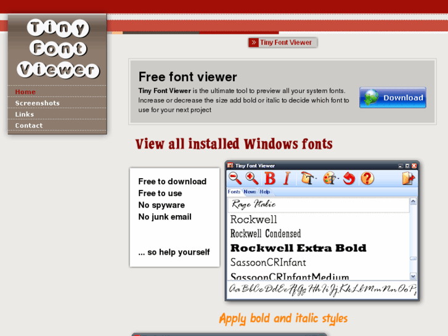Click the red undo arrow icon

point(349,178)
